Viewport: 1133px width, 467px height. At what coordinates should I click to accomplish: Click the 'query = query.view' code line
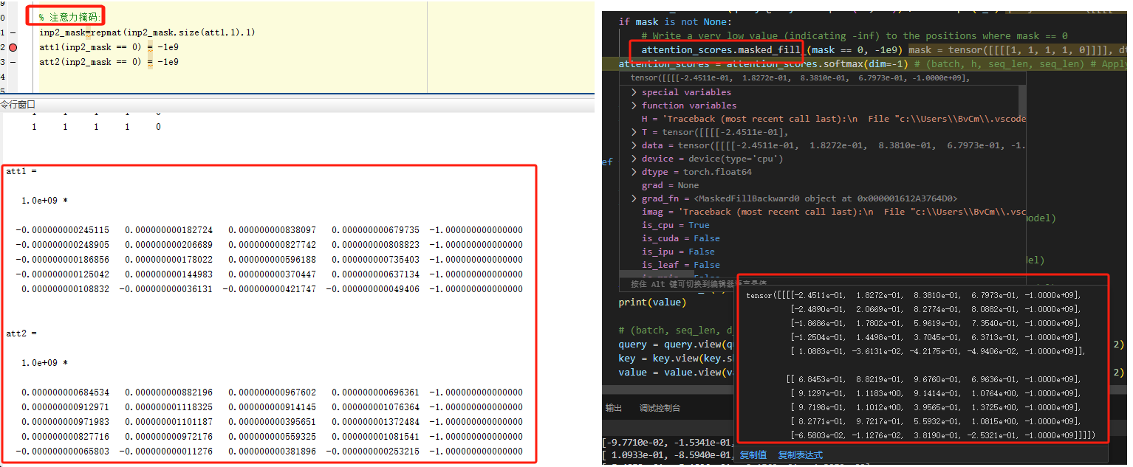(x=677, y=345)
